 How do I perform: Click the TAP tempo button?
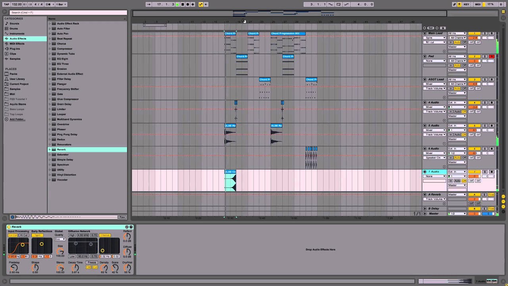click(6, 4)
